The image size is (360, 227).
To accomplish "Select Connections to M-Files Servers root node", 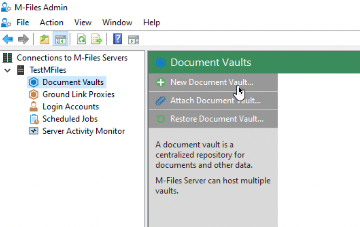I will pyautogui.click(x=72, y=58).
